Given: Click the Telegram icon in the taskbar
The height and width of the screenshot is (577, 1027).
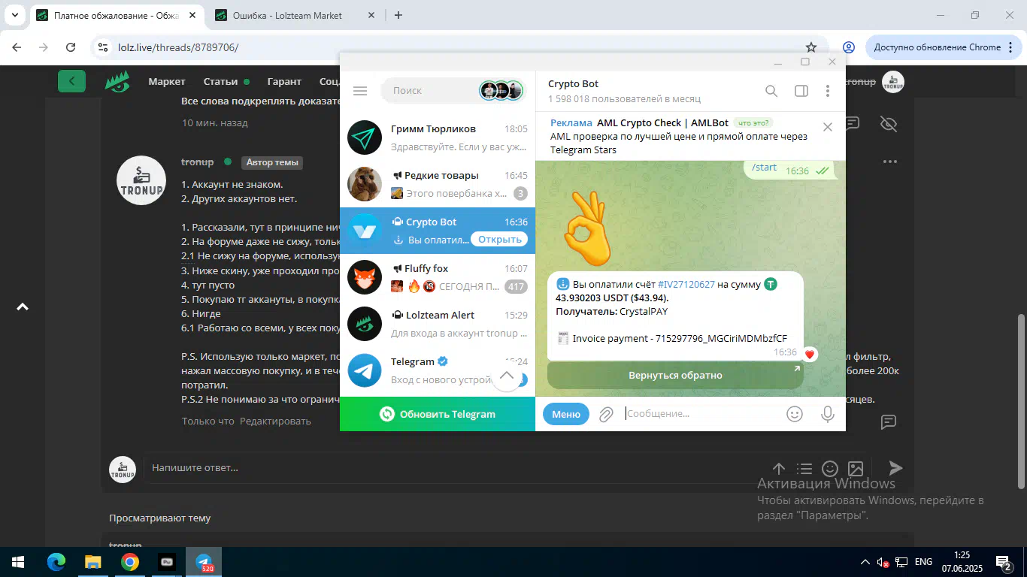Looking at the screenshot, I should tap(204, 562).
